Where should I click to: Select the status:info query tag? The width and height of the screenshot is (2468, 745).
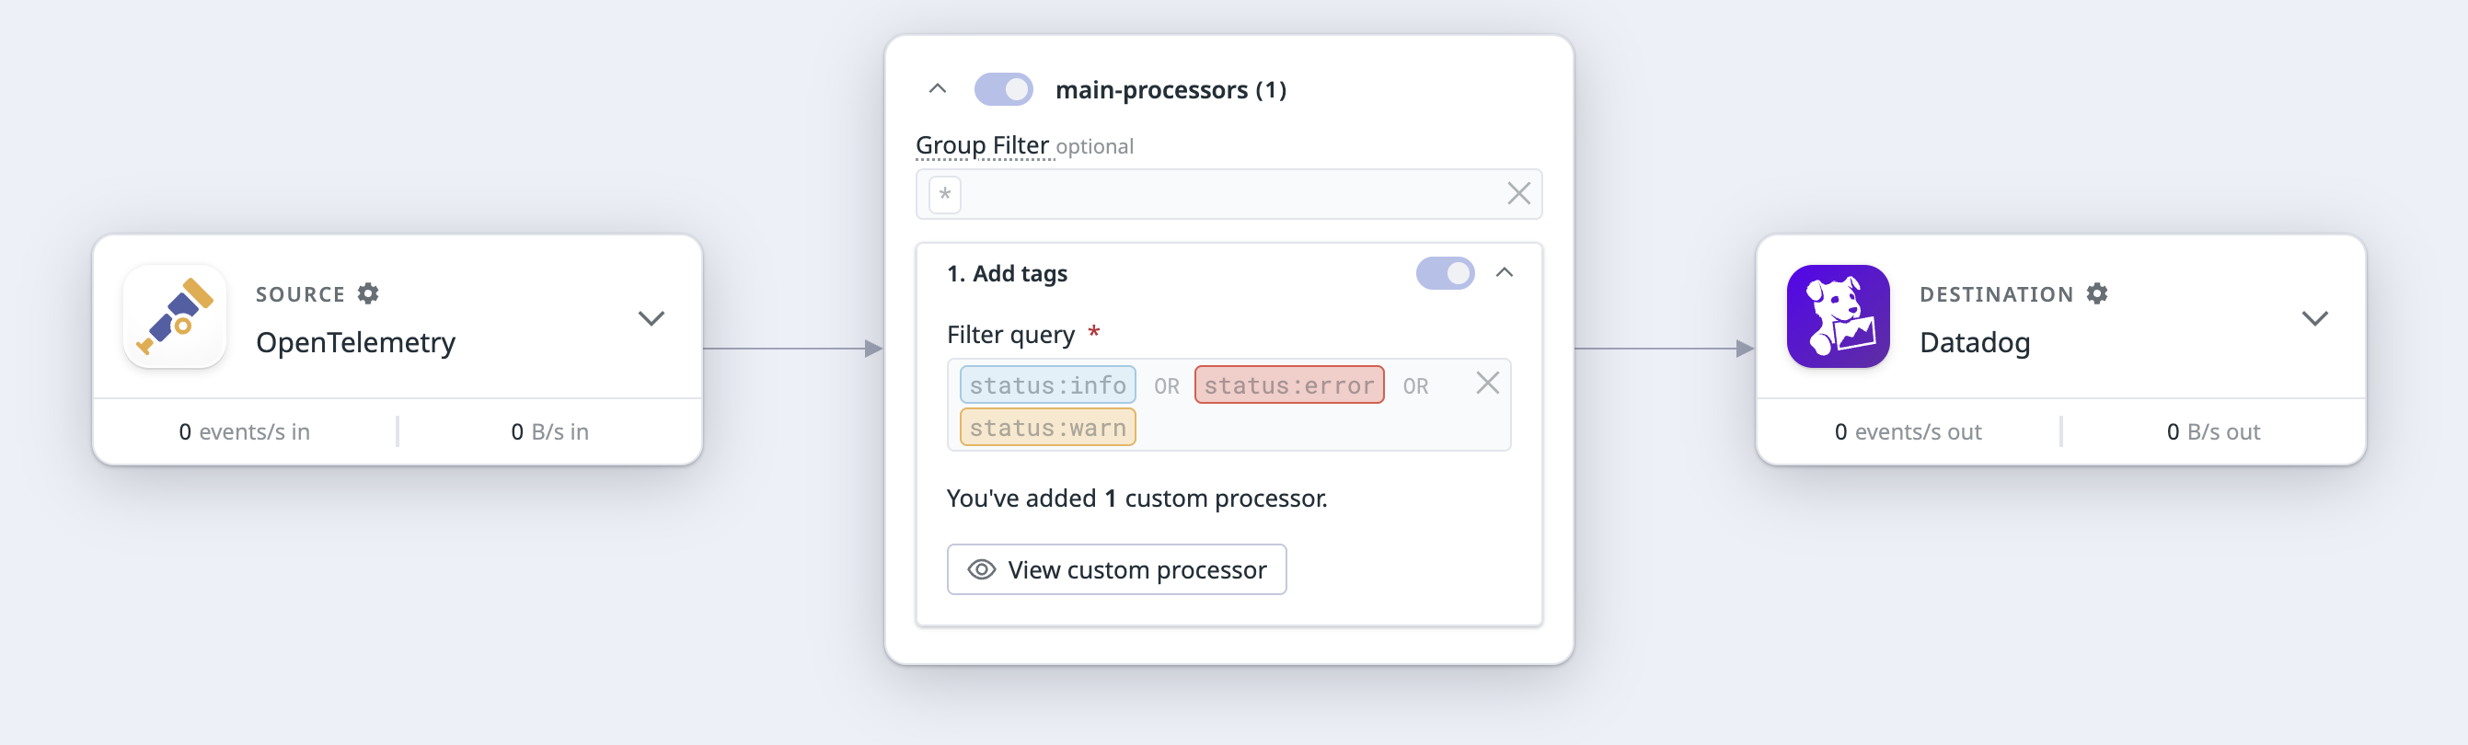point(1047,385)
